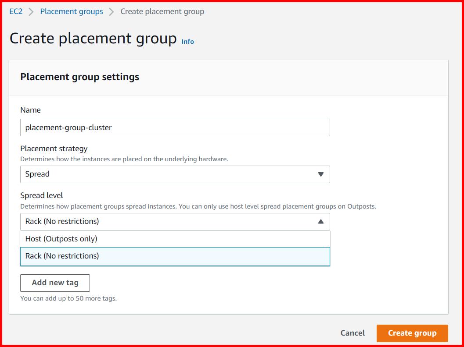Click the Add new tag button
This screenshot has height=347, width=464.
click(x=54, y=283)
